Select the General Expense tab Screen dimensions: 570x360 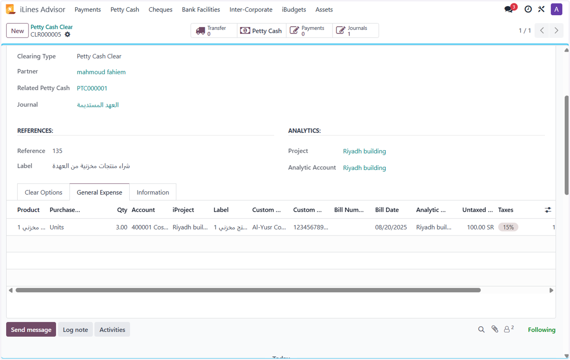pyautogui.click(x=100, y=192)
